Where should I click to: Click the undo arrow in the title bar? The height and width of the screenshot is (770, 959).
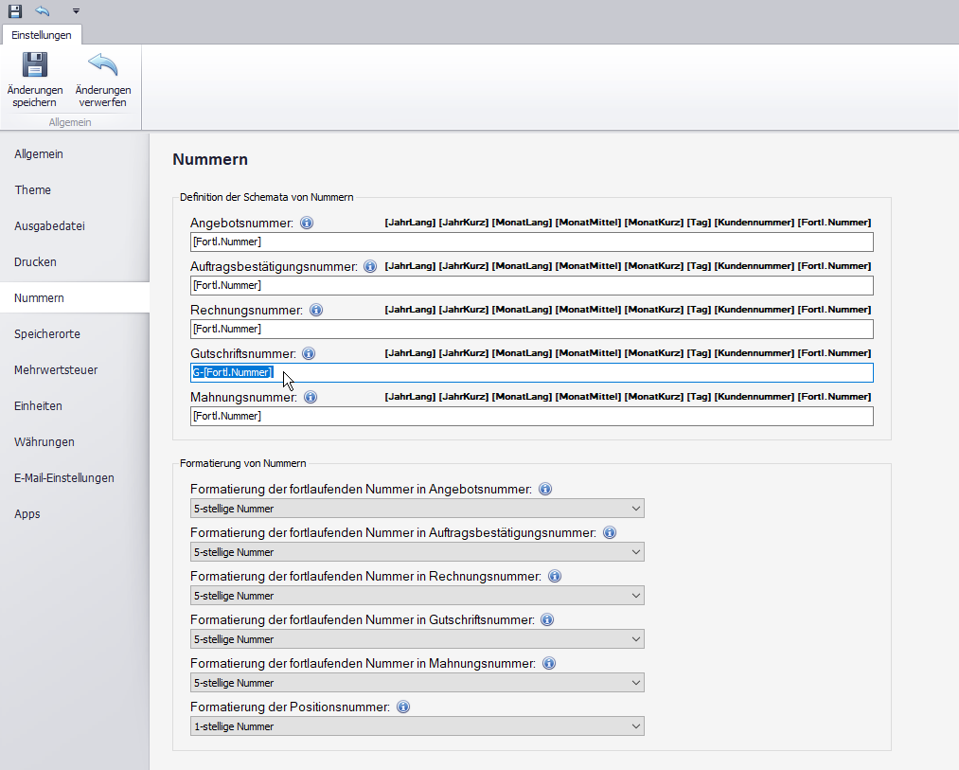pos(43,10)
